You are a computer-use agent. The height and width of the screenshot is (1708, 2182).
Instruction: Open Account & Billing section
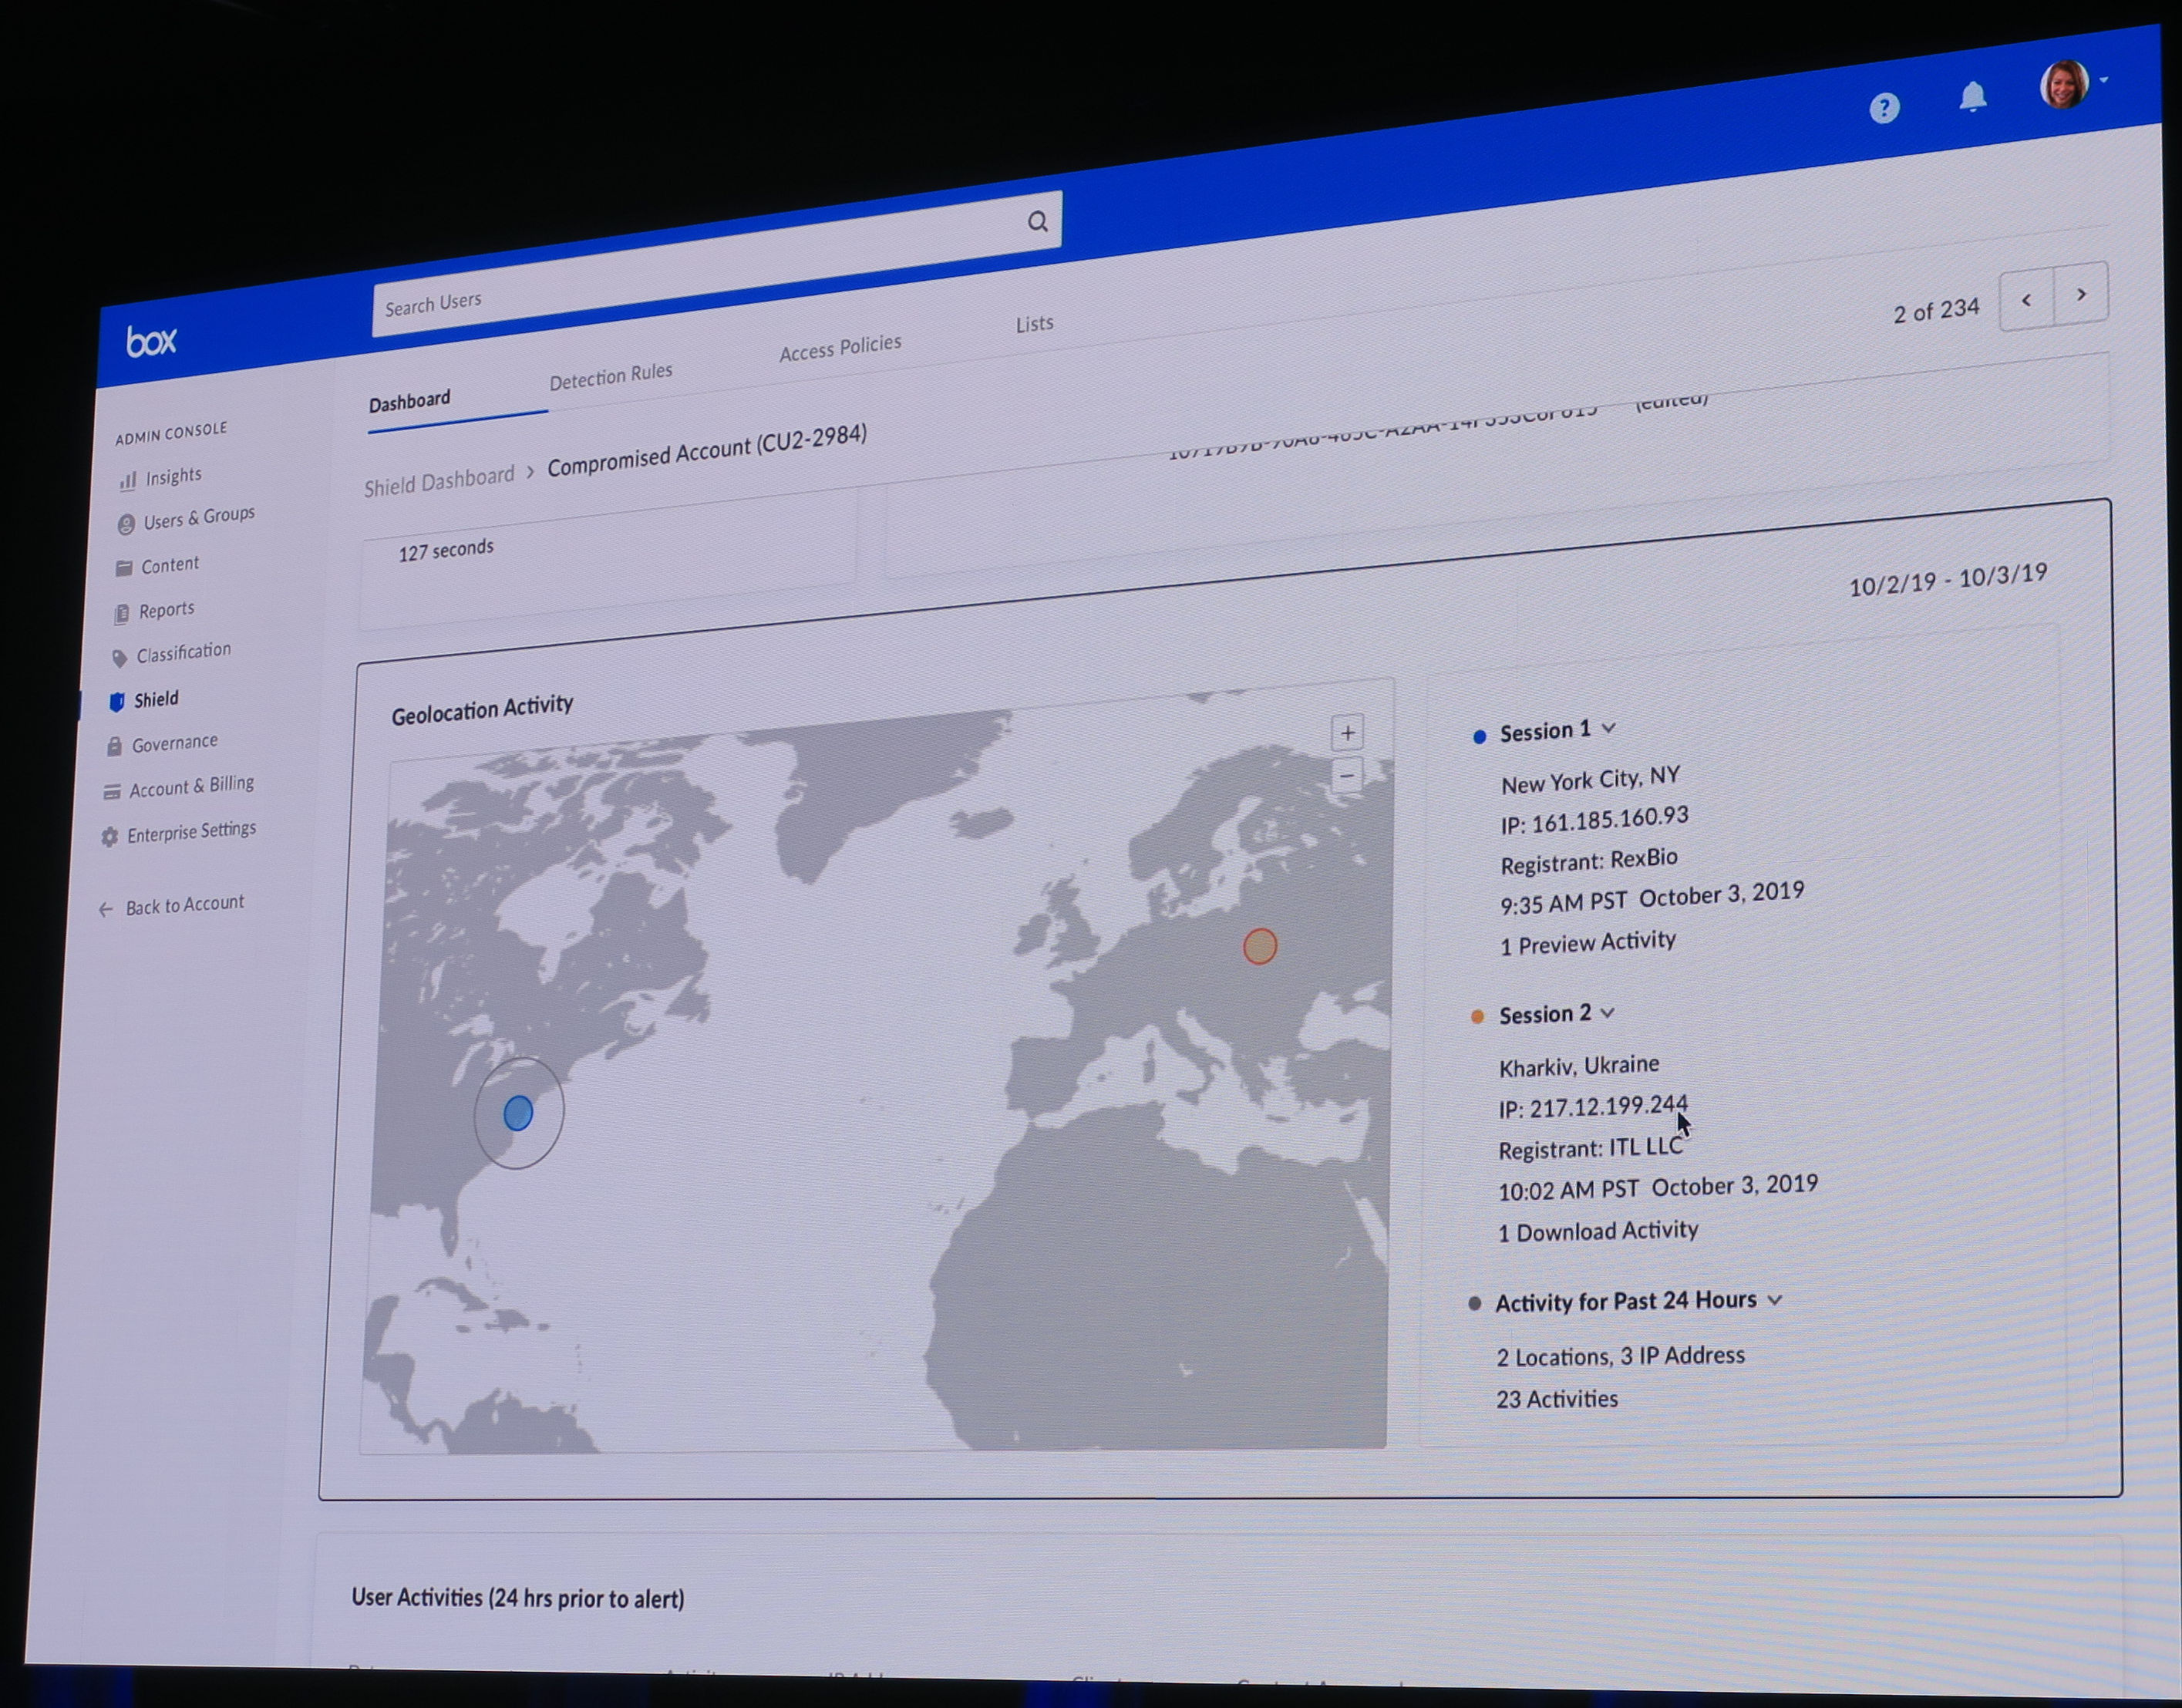click(x=192, y=787)
